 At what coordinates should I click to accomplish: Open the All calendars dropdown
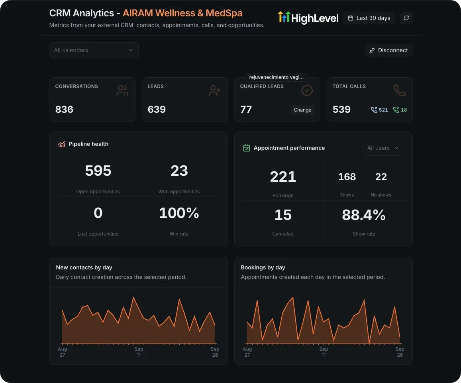(x=94, y=50)
